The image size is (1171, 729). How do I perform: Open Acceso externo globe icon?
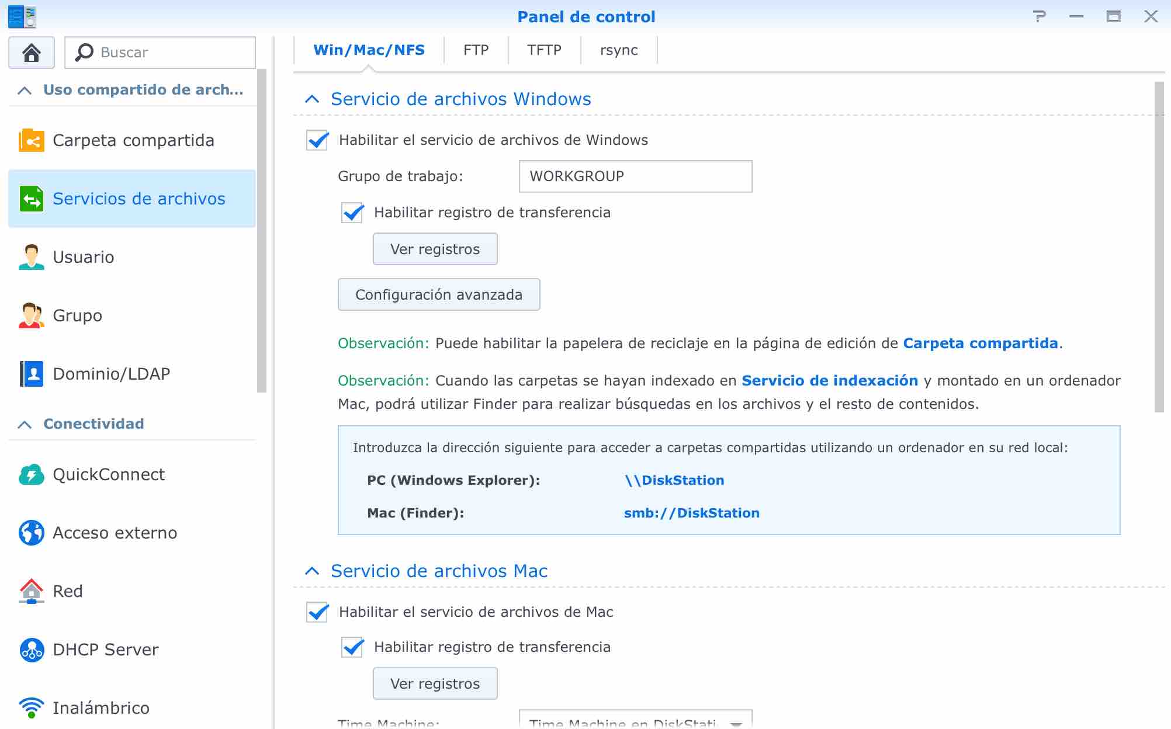pyautogui.click(x=32, y=533)
